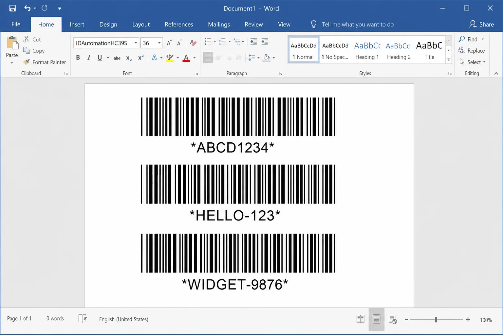Start a bulleted list
This screenshot has height=335, width=503.
208,42
